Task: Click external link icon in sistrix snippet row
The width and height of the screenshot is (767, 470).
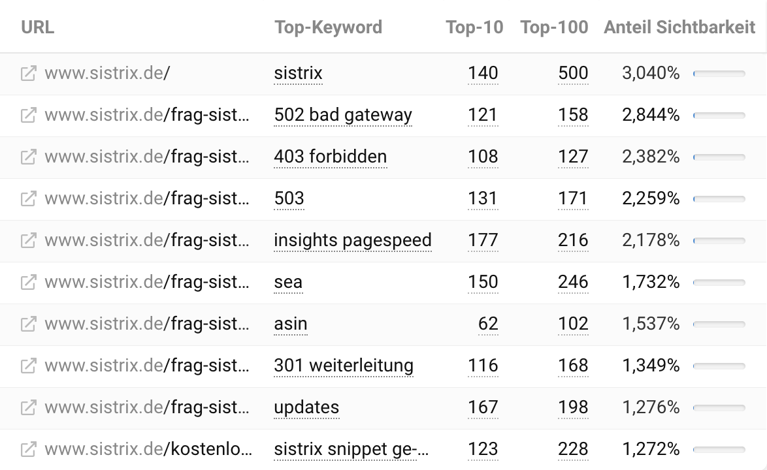Action: tap(28, 449)
